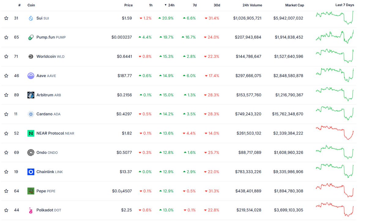367x221 pixels.
Task: Favorite Ondo with the star toggle
Action: click(x=6, y=152)
